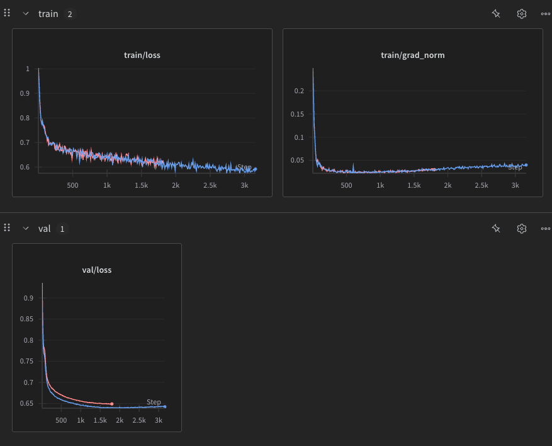
Task: Open more options for val section
Action: pyautogui.click(x=545, y=229)
